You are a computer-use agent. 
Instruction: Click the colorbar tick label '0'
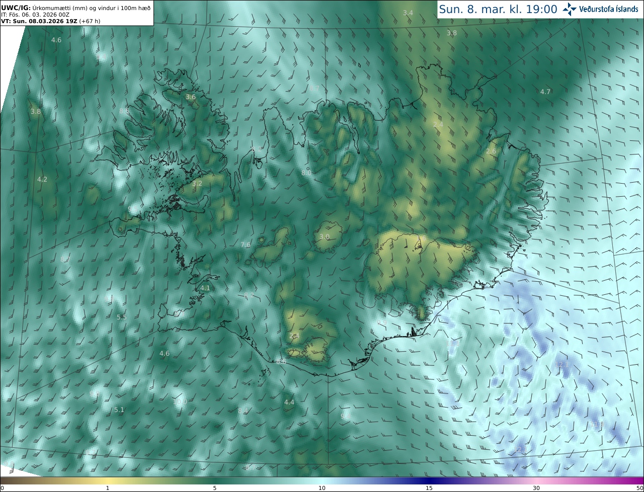2,488
